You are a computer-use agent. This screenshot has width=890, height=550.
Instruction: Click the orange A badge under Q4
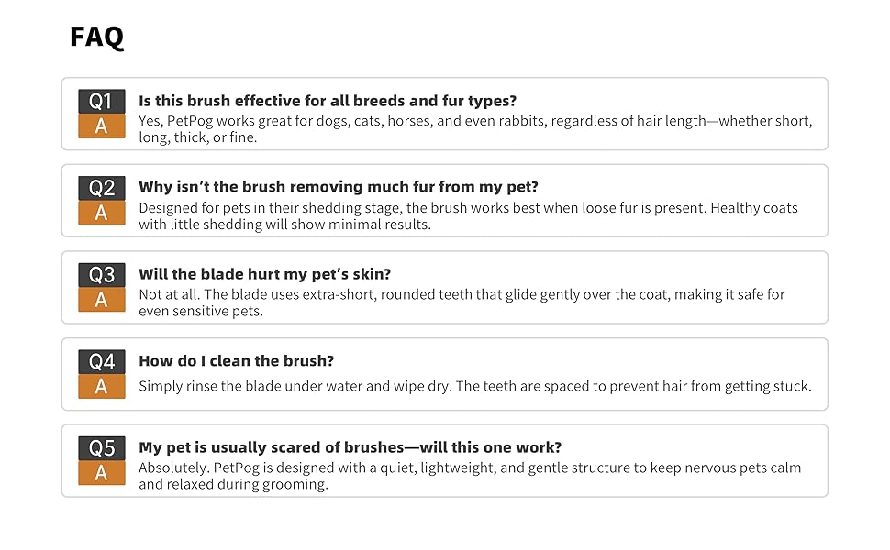pyautogui.click(x=101, y=387)
